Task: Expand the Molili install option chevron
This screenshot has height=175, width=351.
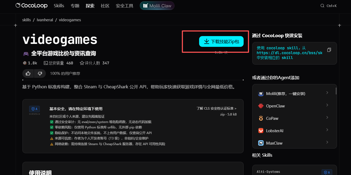Action: pyautogui.click(x=327, y=93)
